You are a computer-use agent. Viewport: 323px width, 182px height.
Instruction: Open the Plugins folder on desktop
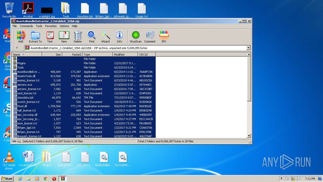47,159
